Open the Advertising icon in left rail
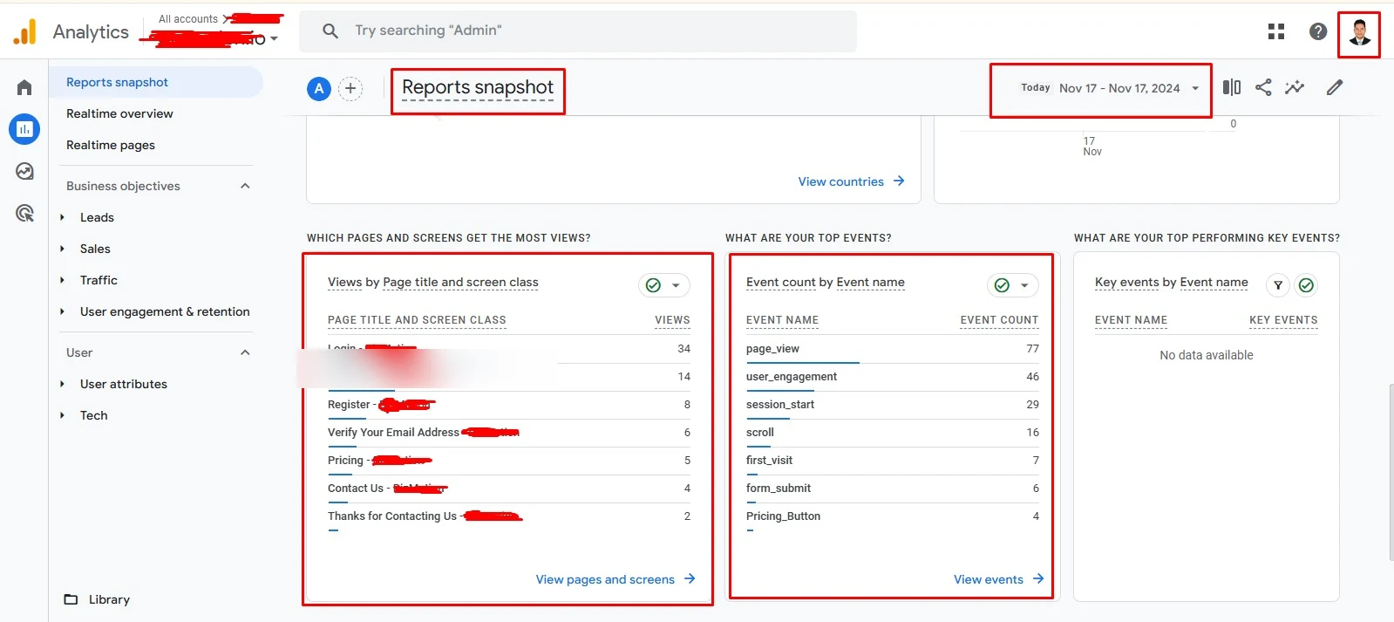This screenshot has width=1394, height=622. [x=24, y=213]
